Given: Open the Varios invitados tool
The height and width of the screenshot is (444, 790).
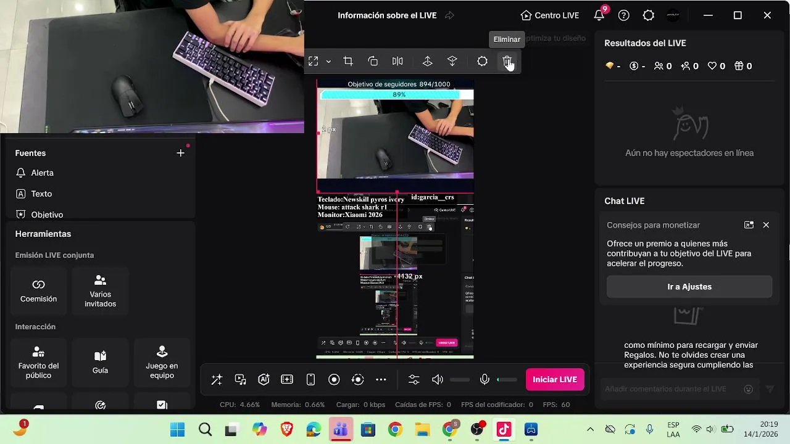Looking at the screenshot, I should (x=100, y=291).
